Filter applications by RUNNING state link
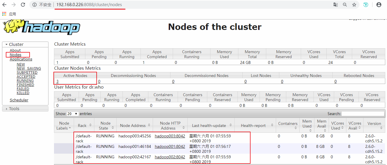 pyautogui.click(x=25, y=80)
